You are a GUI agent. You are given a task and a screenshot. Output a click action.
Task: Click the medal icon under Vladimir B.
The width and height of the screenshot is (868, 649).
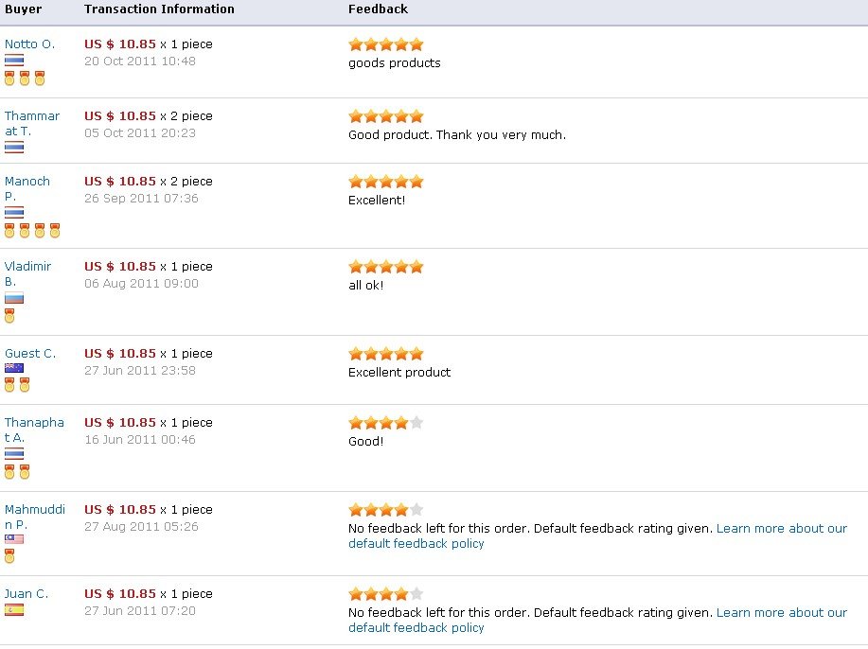9,315
